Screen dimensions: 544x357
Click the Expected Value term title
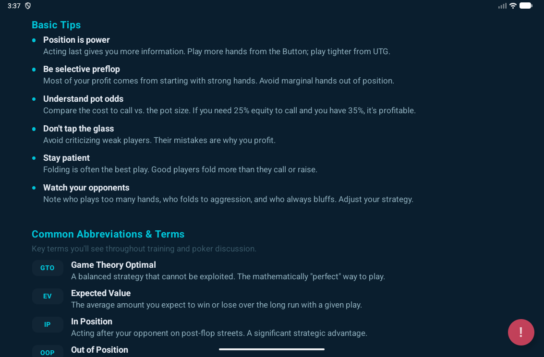(101, 293)
